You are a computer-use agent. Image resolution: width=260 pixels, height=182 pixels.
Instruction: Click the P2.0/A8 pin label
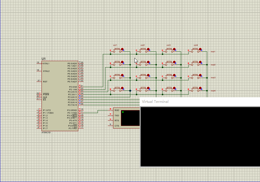point(73,87)
